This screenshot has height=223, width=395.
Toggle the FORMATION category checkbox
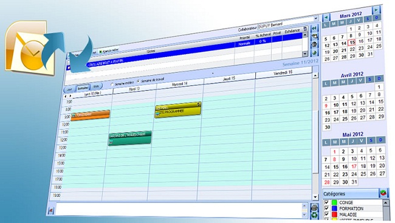point(327,208)
